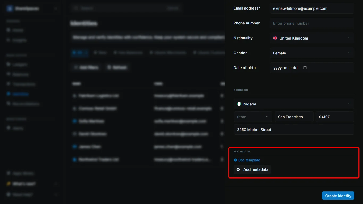Expand the State dropdown
This screenshot has width=363, height=204.
click(253, 117)
